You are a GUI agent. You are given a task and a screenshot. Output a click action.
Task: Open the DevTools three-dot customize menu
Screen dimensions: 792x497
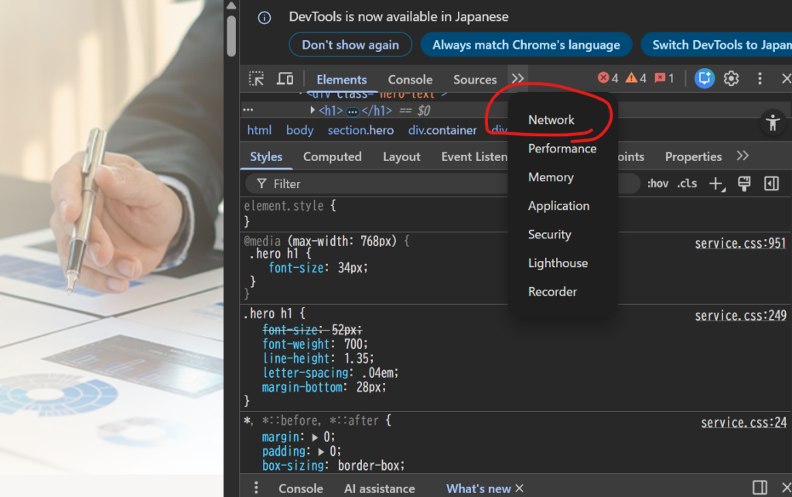click(760, 78)
